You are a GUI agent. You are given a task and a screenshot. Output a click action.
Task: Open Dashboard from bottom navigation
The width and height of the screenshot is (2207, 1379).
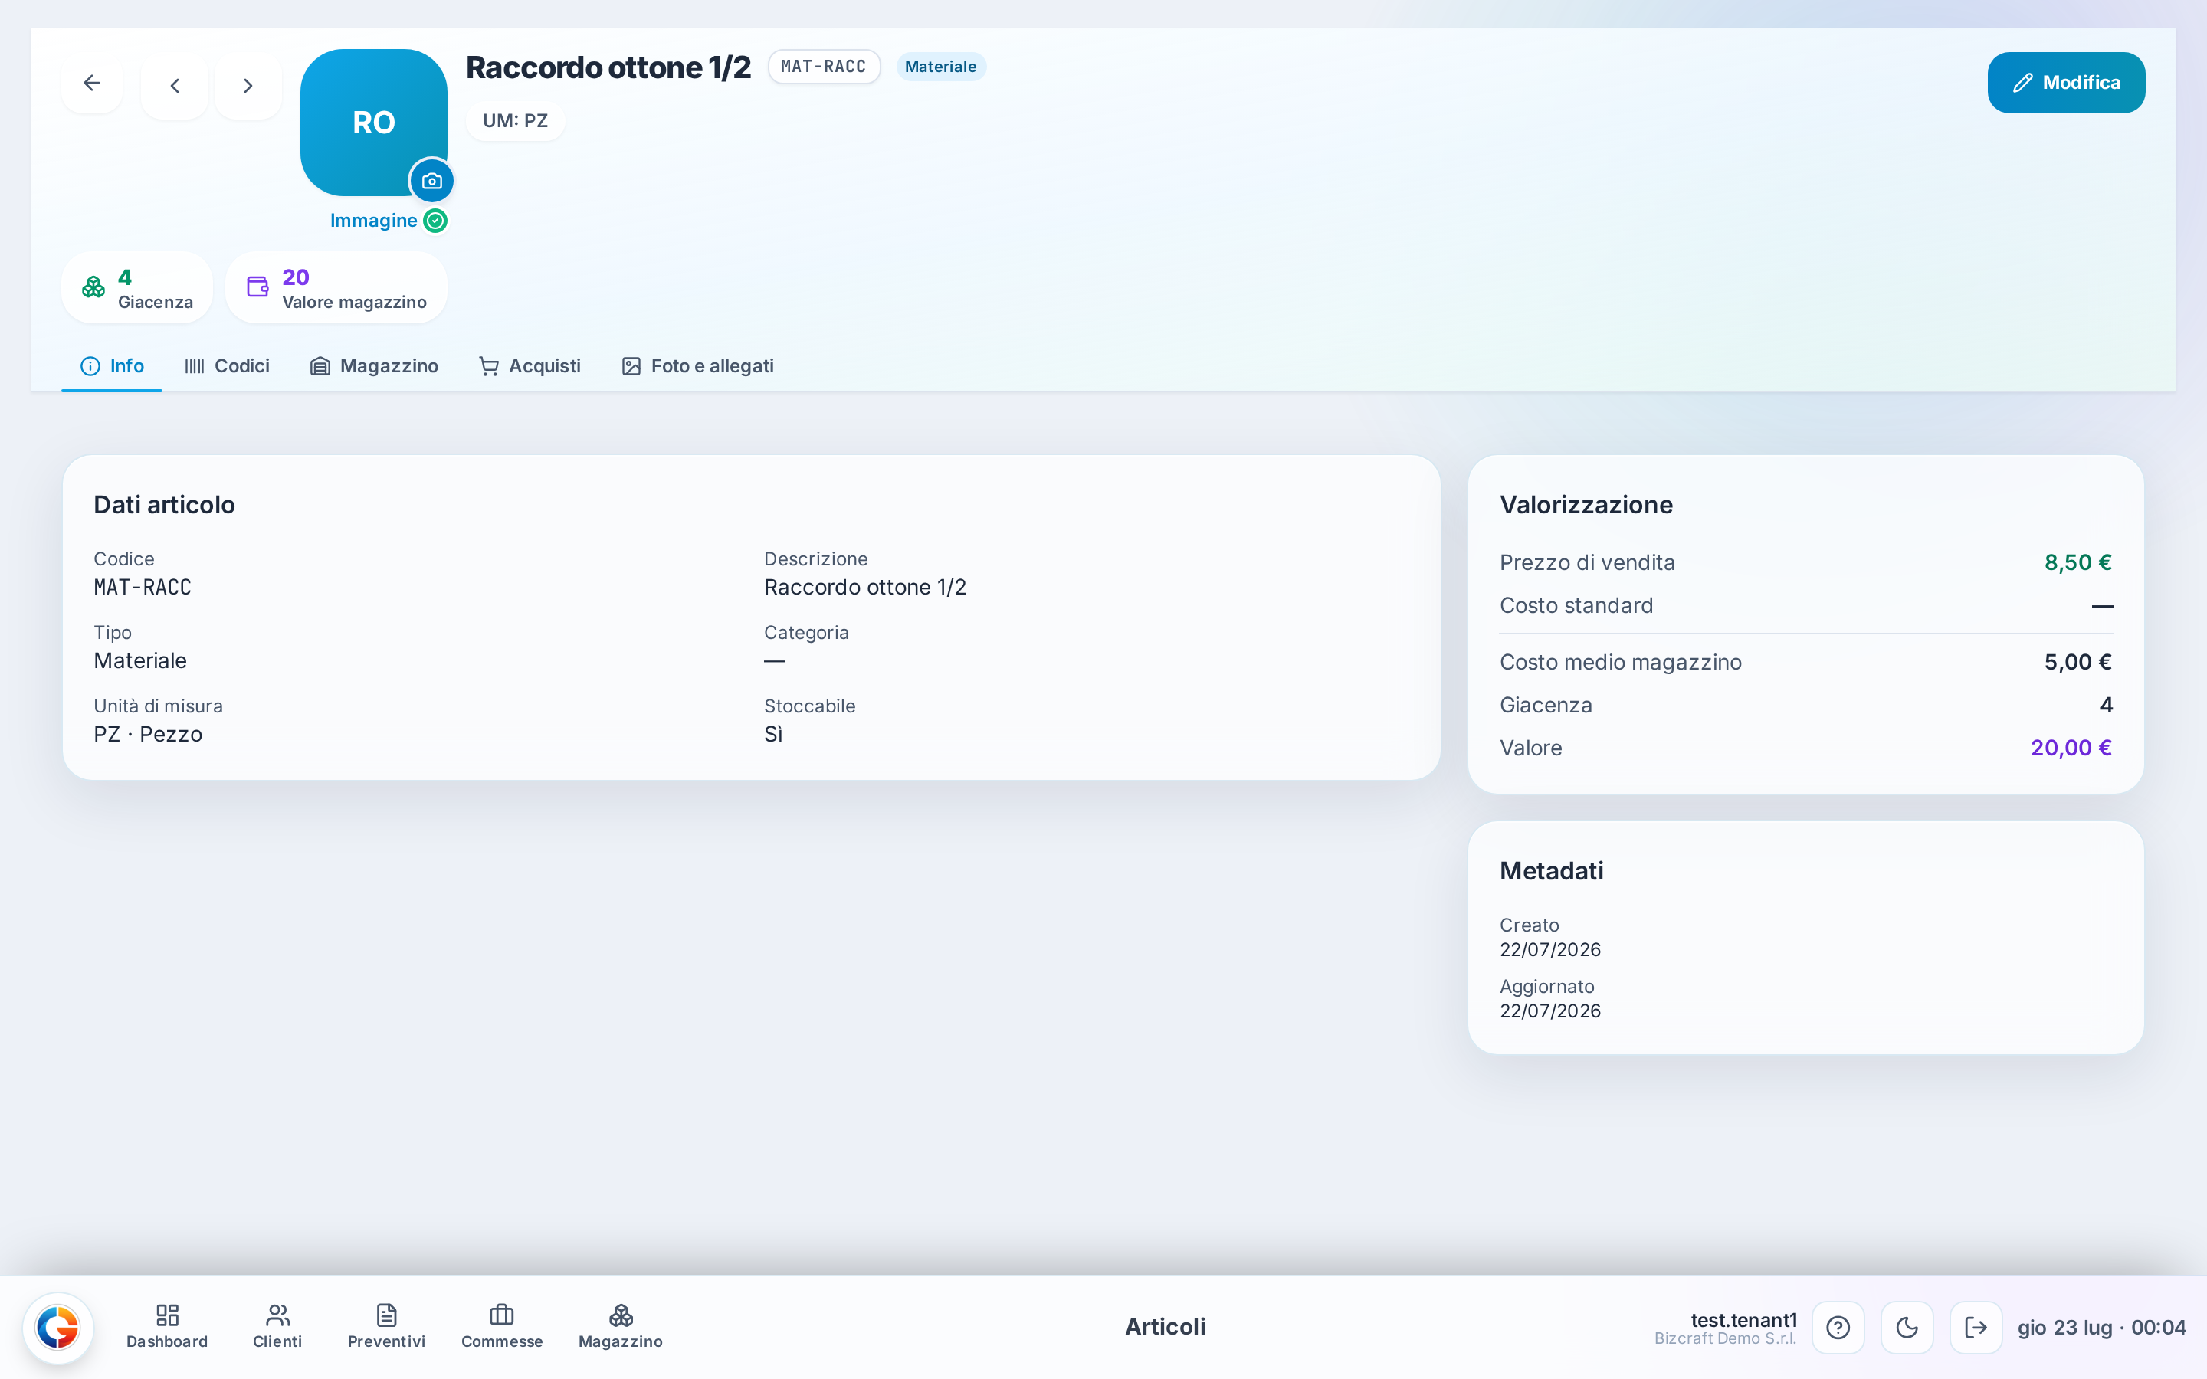click(167, 1327)
